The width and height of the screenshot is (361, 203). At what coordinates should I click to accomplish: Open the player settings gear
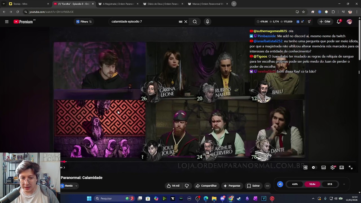(333, 167)
